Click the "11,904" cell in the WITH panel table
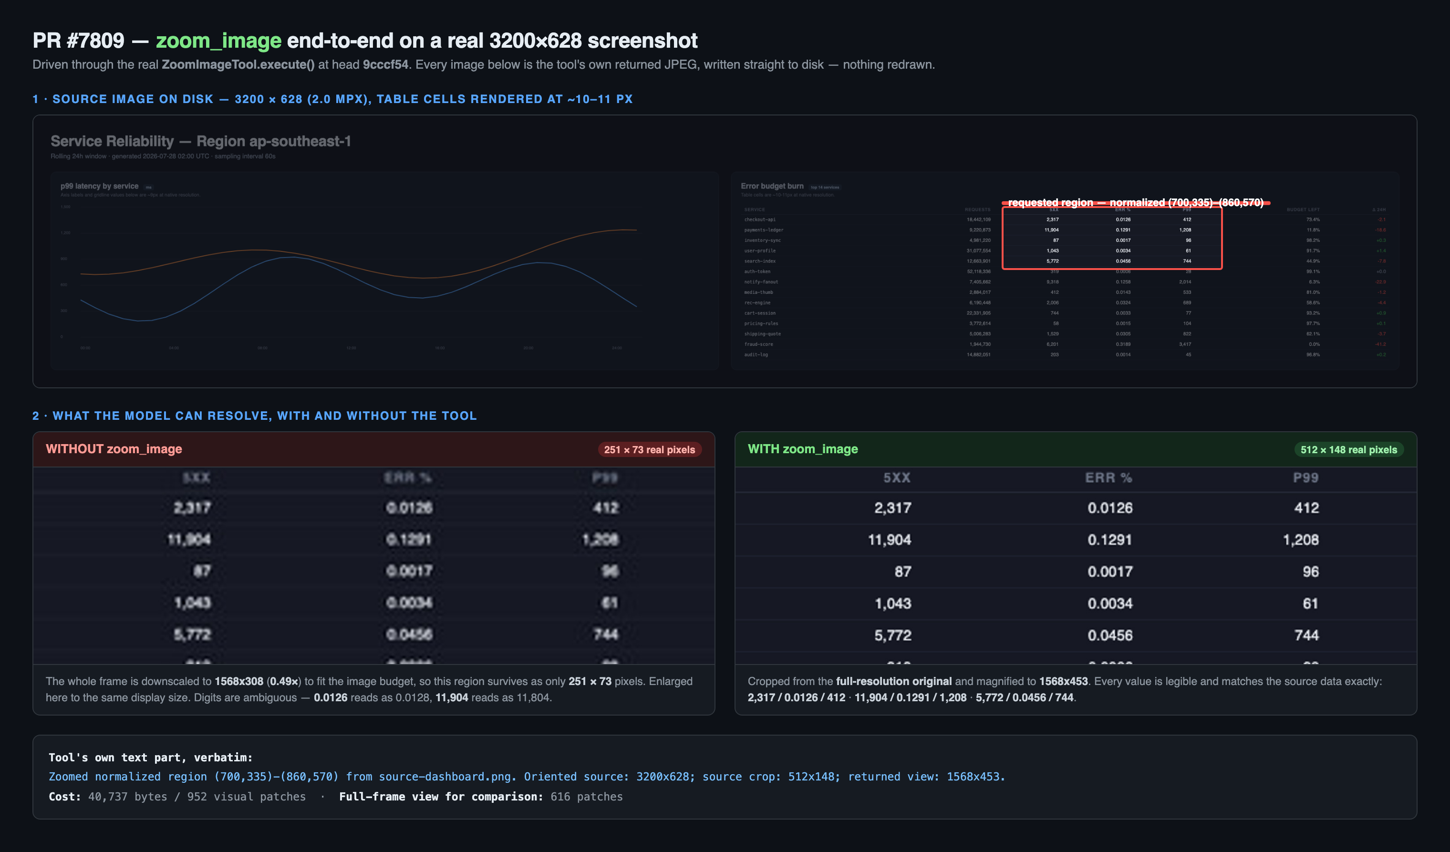The width and height of the screenshot is (1450, 852). point(890,540)
